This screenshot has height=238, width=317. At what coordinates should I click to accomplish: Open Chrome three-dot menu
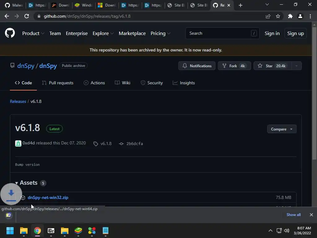pos(310,16)
